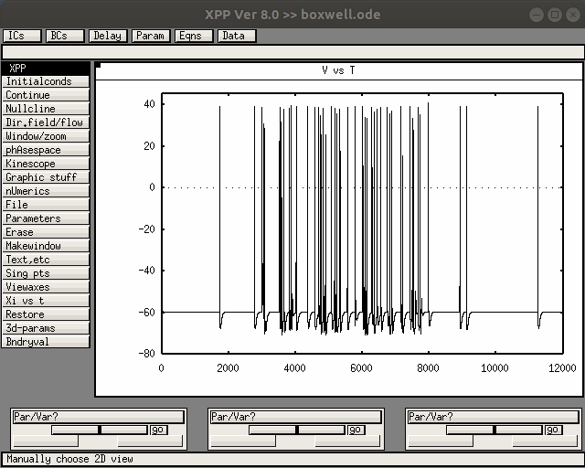Open the Viewaxes menu entry
Image resolution: width=585 pixels, height=468 pixels.
[x=46, y=287]
